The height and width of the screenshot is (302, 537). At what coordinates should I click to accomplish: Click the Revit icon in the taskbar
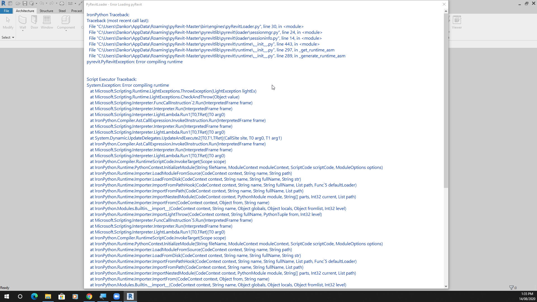[130, 296]
